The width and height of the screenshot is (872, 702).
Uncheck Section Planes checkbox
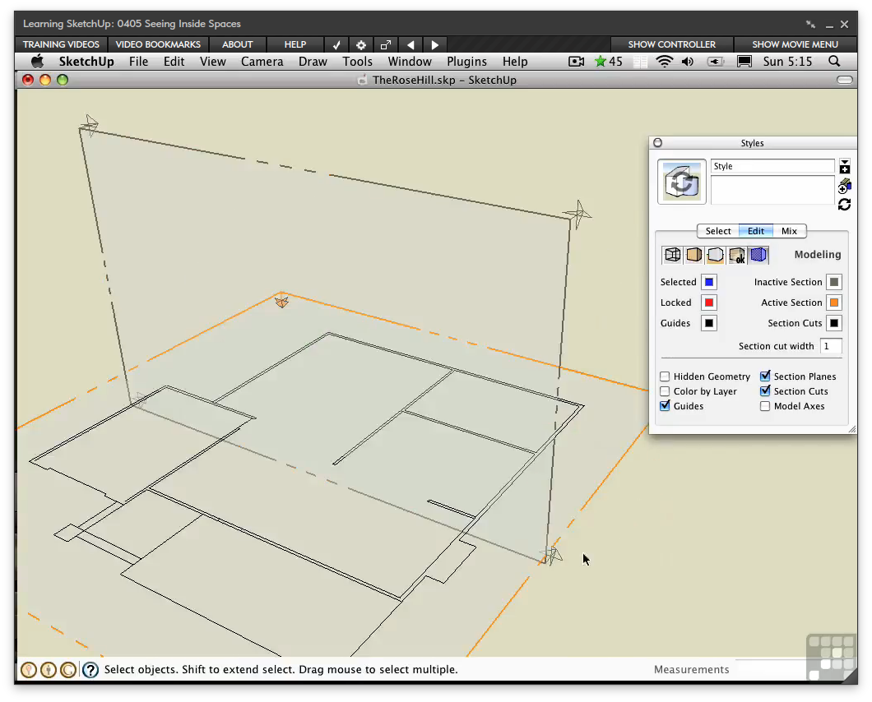(765, 376)
